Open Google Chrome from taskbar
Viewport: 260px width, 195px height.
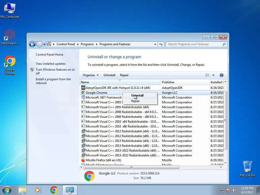[54, 190]
